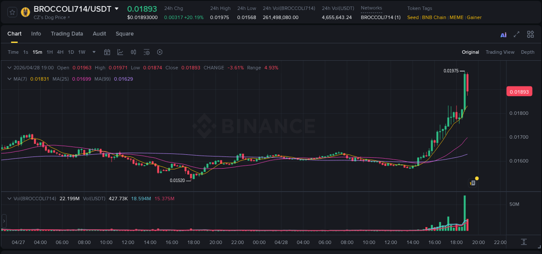Viewport: 542px width, 254px height.
Task: Click the yellow price marker dot
Action: pyautogui.click(x=477, y=178)
